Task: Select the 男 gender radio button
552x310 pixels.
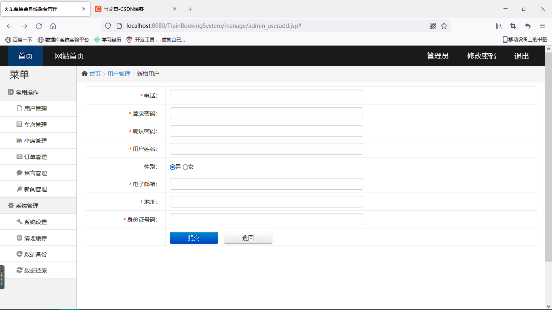Action: pyautogui.click(x=173, y=167)
